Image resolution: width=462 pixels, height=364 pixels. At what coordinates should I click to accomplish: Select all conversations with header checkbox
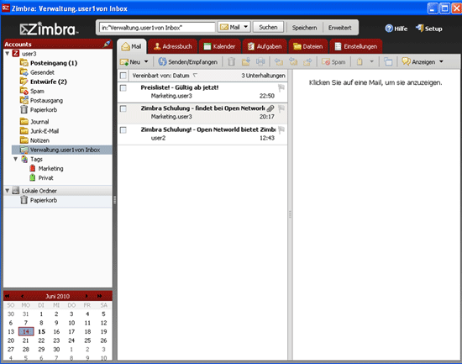(x=123, y=76)
